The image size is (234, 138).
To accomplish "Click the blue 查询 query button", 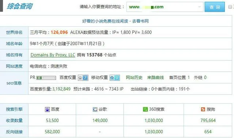I will [x=215, y=7].
